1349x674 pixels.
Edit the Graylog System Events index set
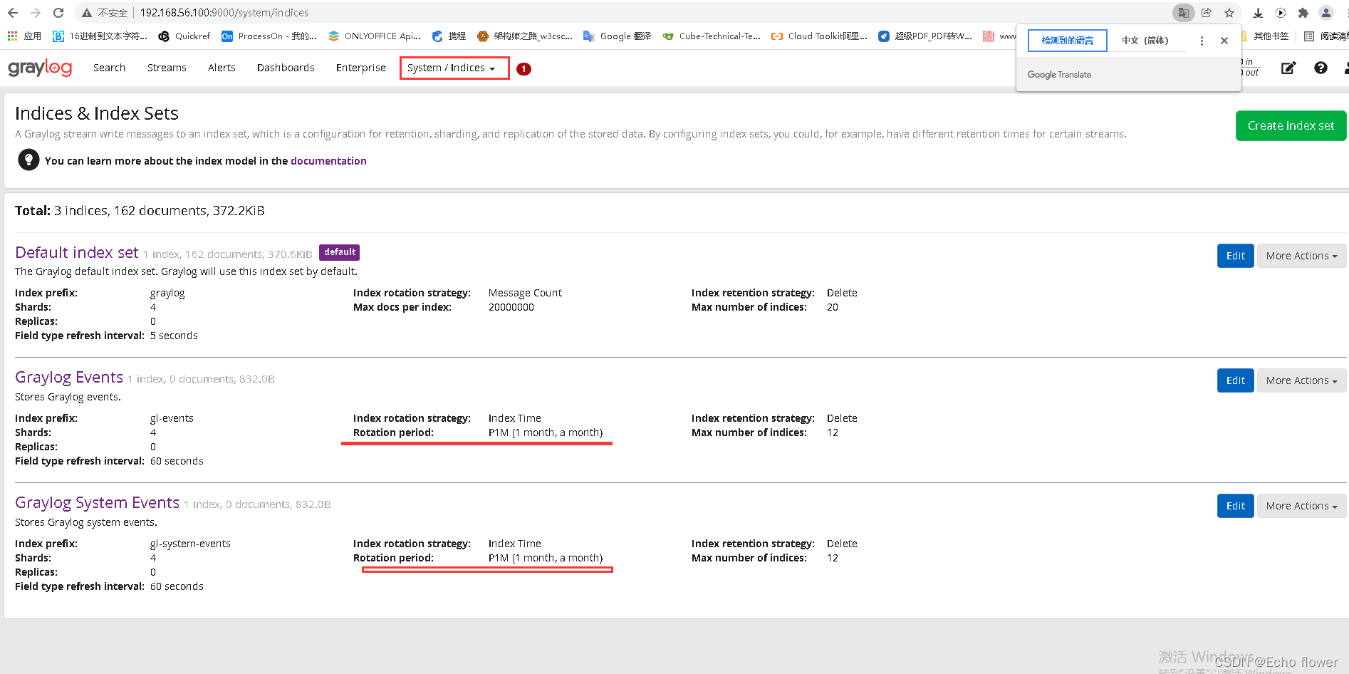coord(1235,506)
